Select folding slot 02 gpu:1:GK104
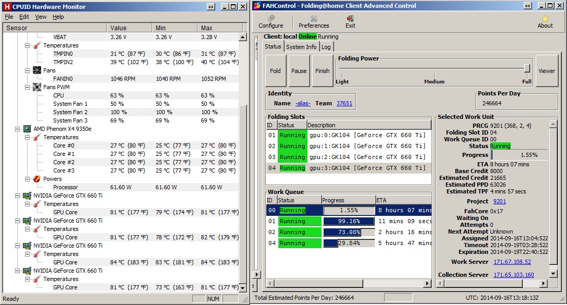Image resolution: width=567 pixels, height=305 pixels. tap(349, 146)
